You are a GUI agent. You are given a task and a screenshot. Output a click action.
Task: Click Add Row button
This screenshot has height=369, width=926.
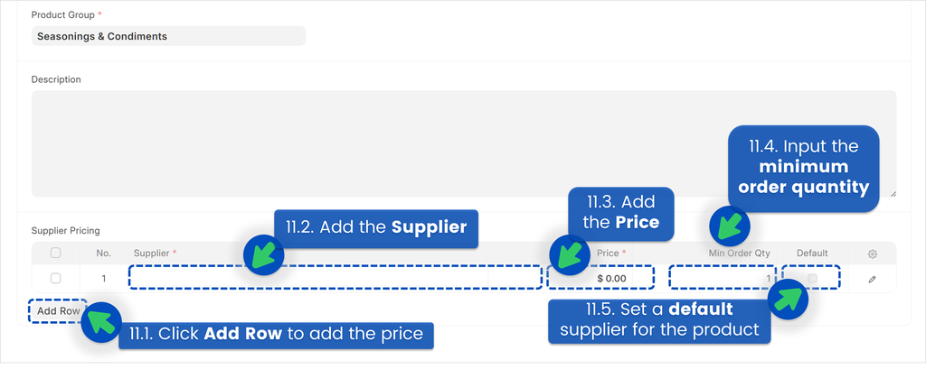coord(58,310)
